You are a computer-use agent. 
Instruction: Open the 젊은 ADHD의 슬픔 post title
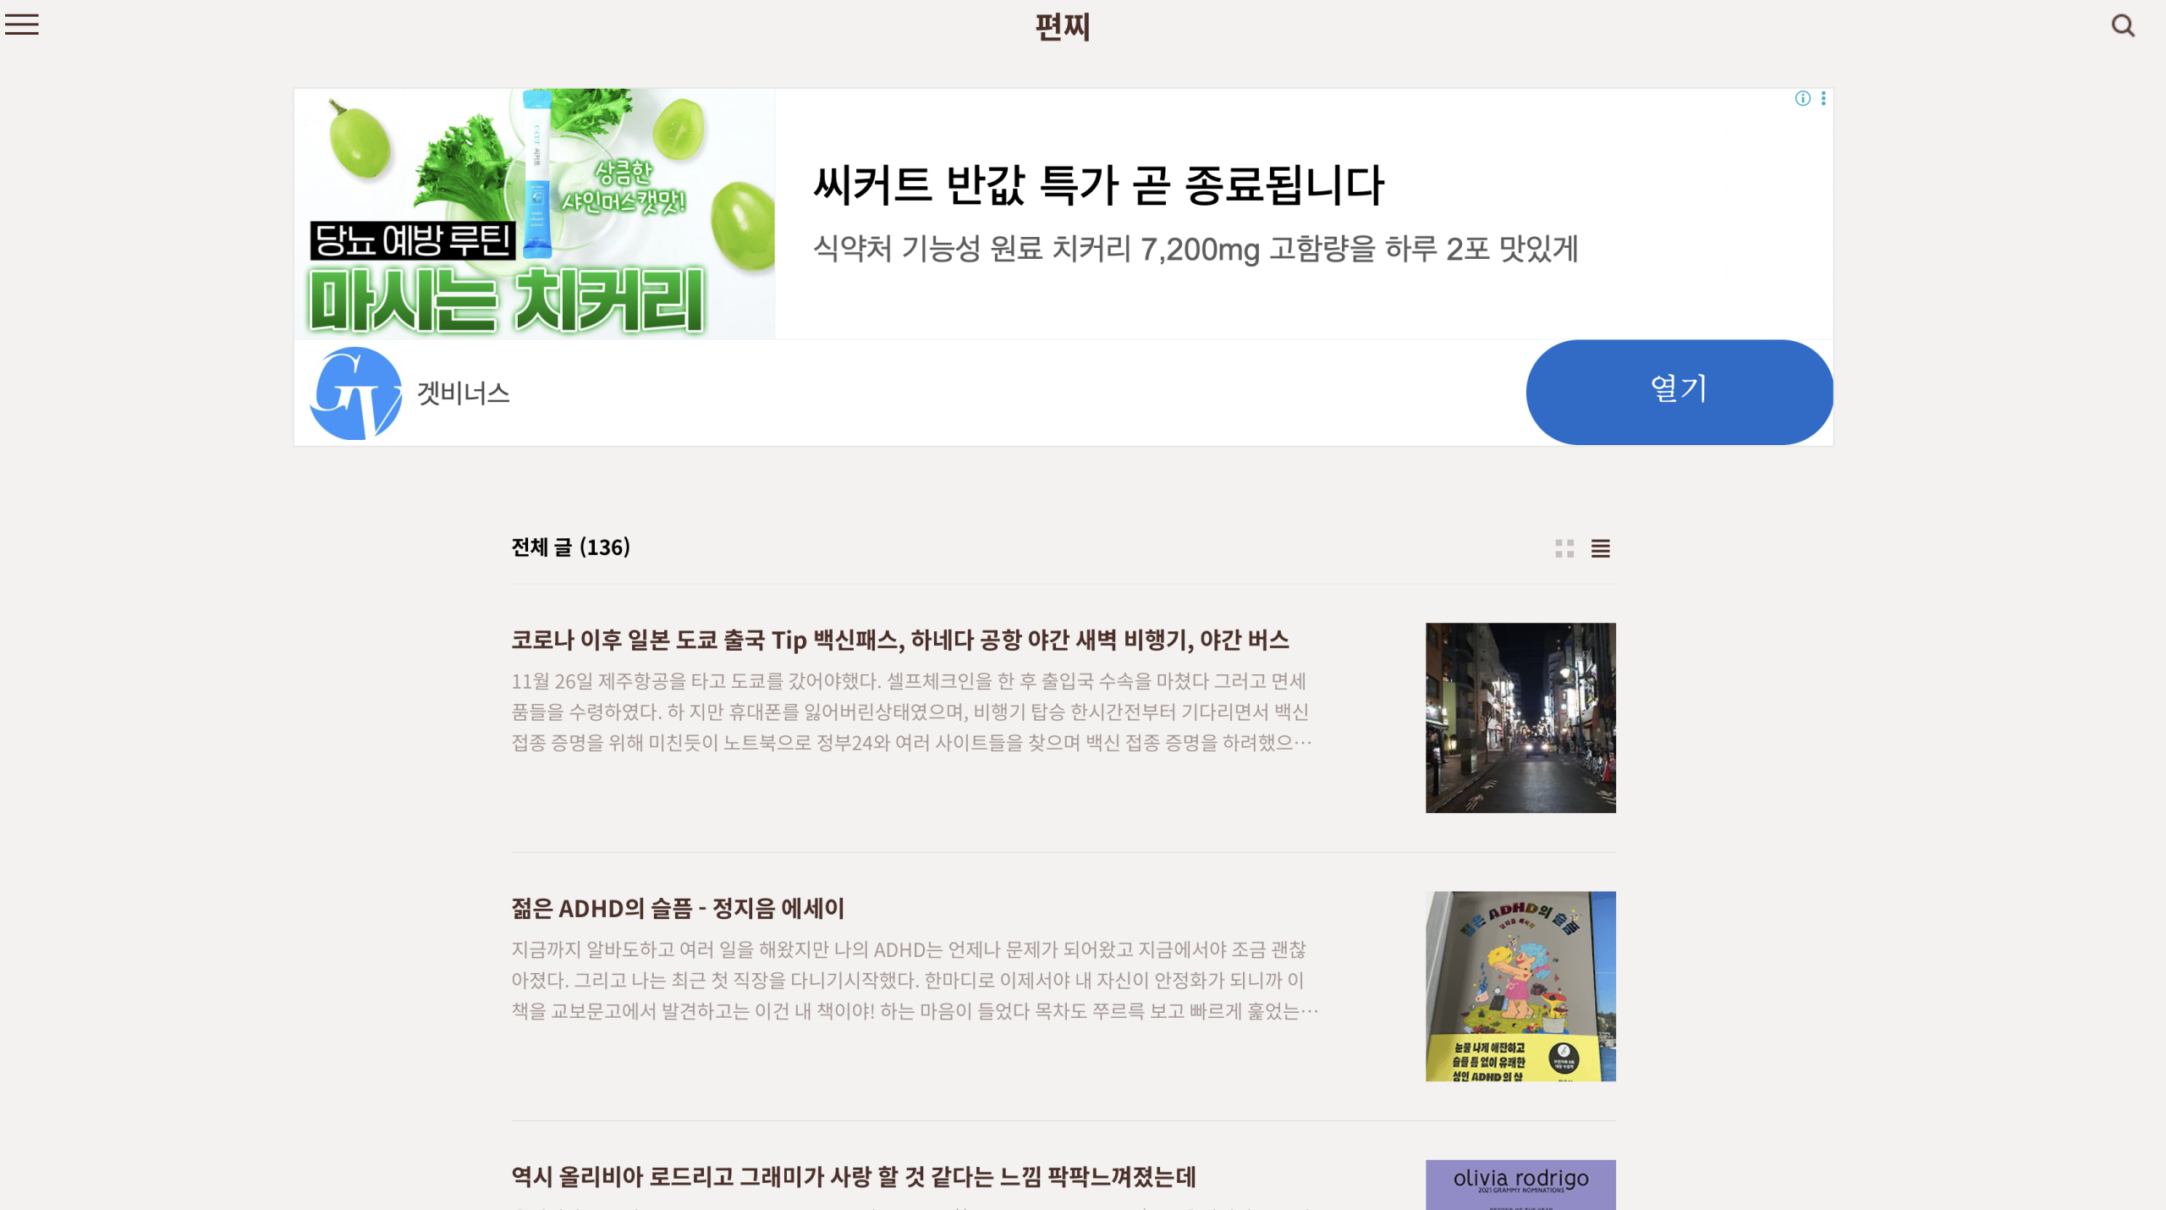(x=678, y=908)
